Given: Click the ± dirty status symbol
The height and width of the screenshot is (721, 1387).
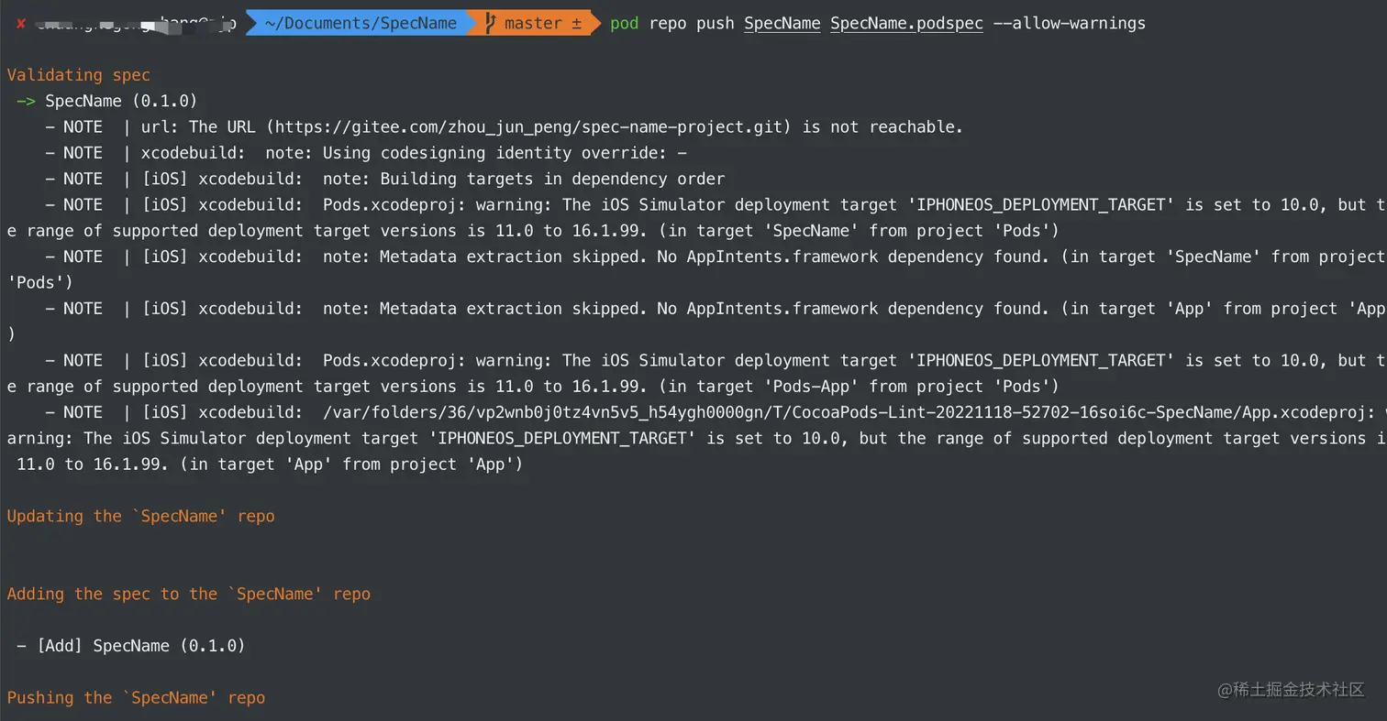Looking at the screenshot, I should coord(577,24).
